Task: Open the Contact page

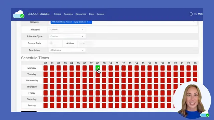Action: pos(100,14)
